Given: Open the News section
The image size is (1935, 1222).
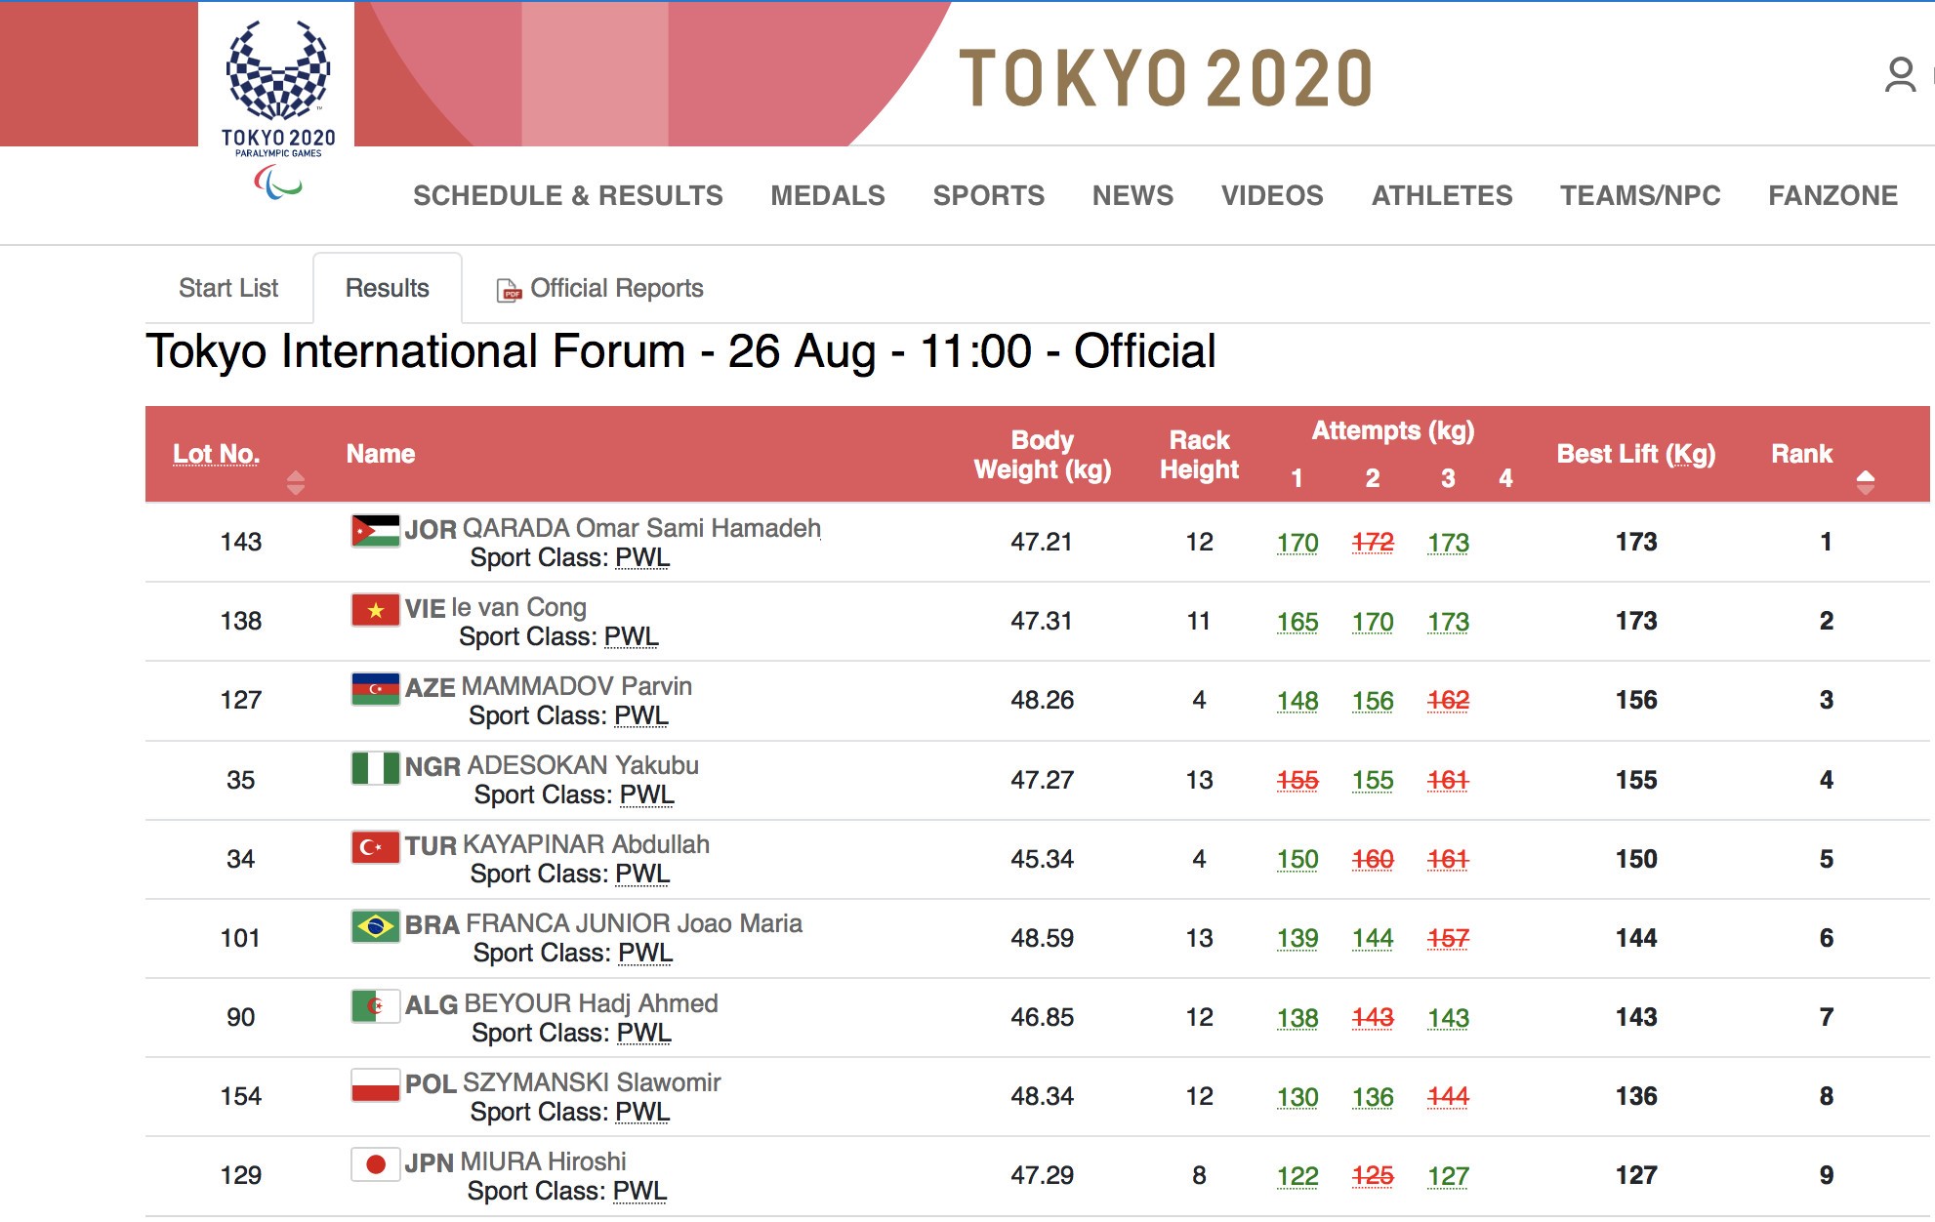Looking at the screenshot, I should pos(1132,195).
